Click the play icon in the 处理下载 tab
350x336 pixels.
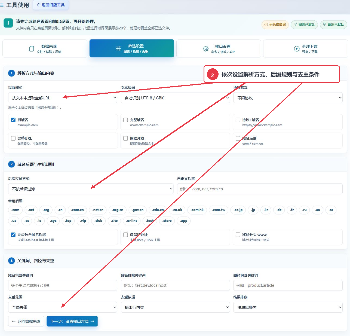coord(297,49)
